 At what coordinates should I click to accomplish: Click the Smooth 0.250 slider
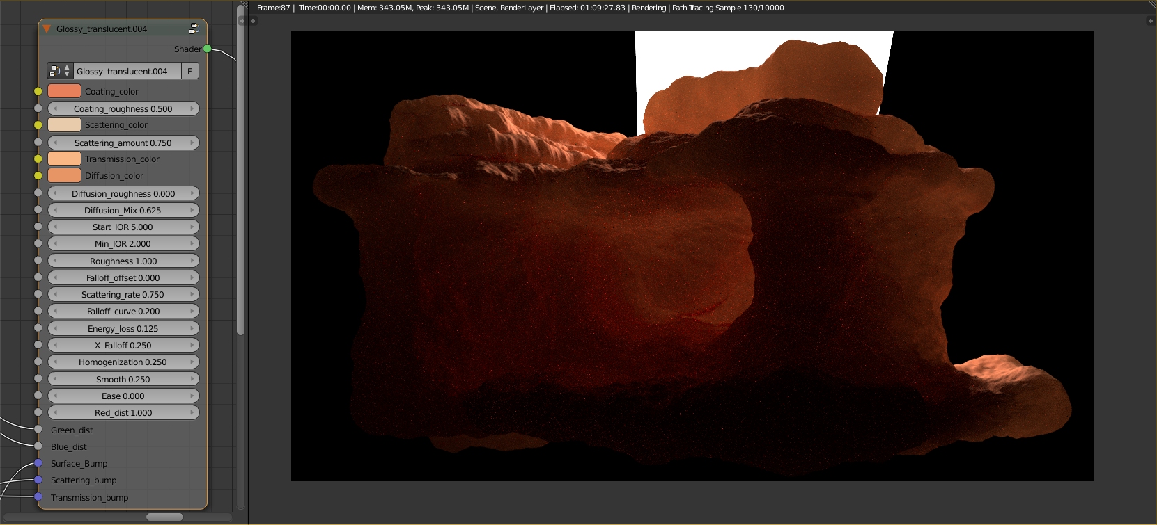coord(123,379)
